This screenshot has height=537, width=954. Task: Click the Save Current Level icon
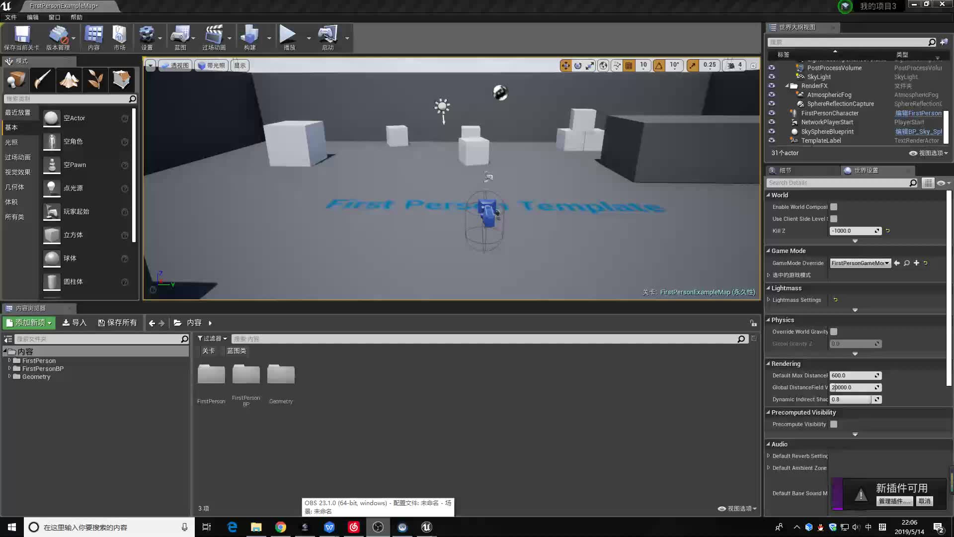click(21, 37)
